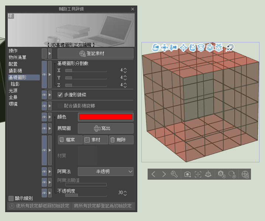The image size is (265, 221).
Task: Expand arrow beside 基礎圖形分割數 row
Action: 50,75
